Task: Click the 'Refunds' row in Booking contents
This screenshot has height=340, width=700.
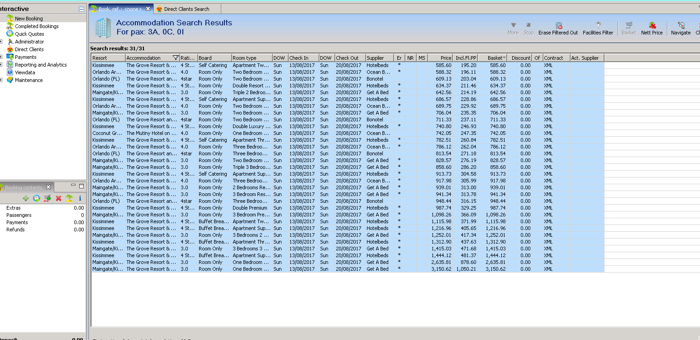Action: coord(43,230)
